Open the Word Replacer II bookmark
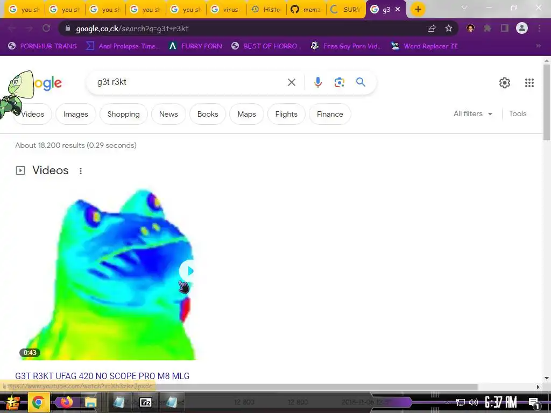551x413 pixels. tap(425, 46)
